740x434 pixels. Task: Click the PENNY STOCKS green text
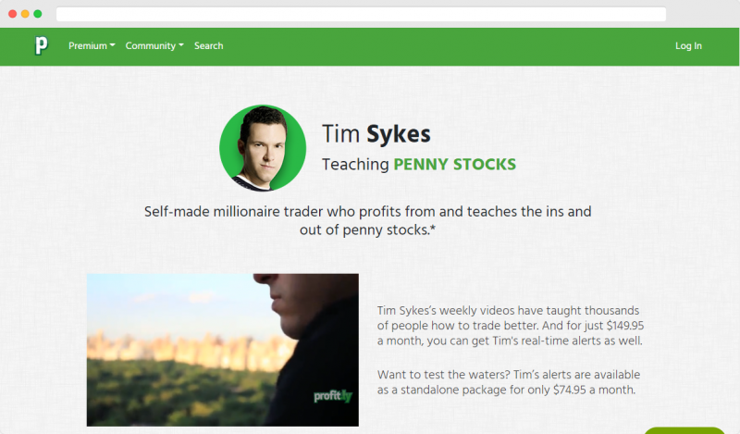454,165
